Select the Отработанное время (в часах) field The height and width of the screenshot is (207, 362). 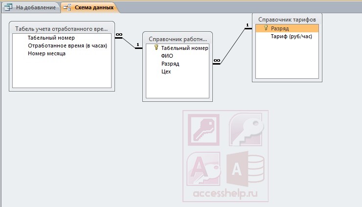[x=68, y=46]
